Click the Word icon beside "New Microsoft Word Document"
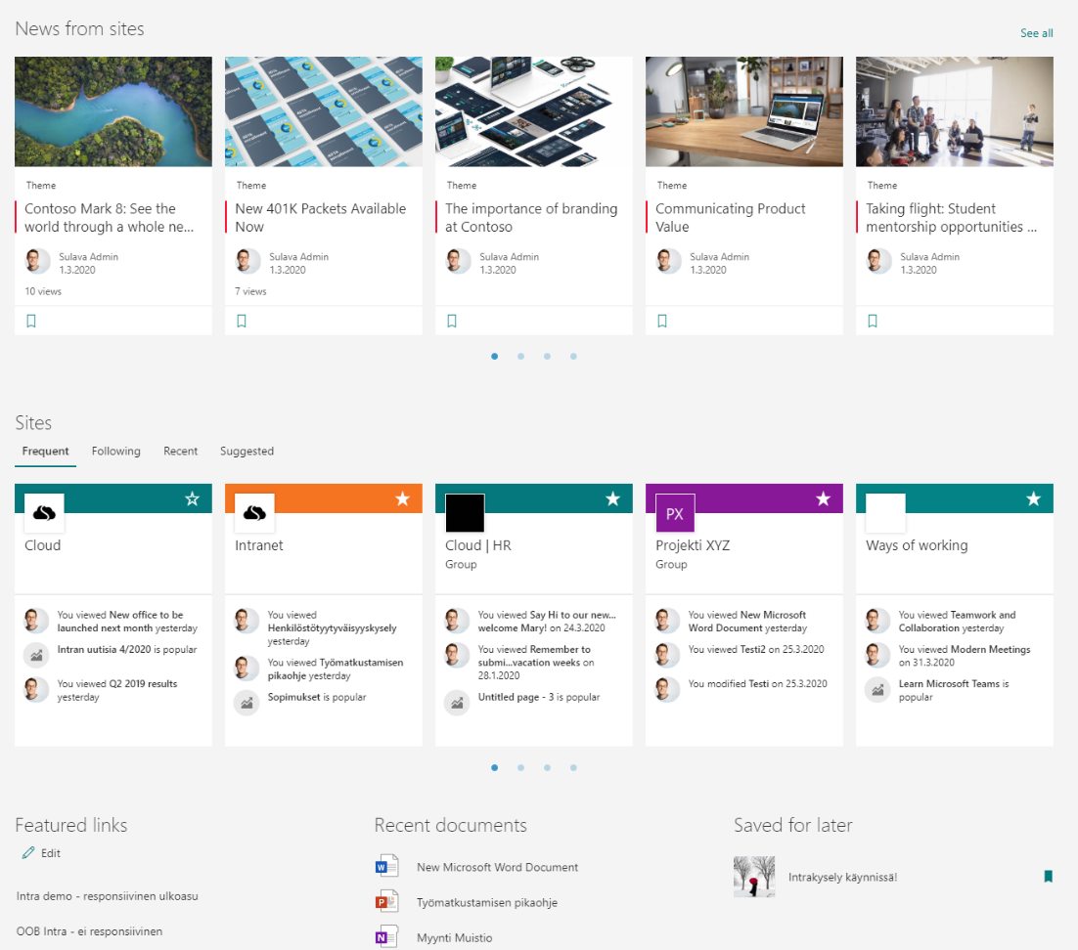This screenshot has height=950, width=1078. (387, 866)
